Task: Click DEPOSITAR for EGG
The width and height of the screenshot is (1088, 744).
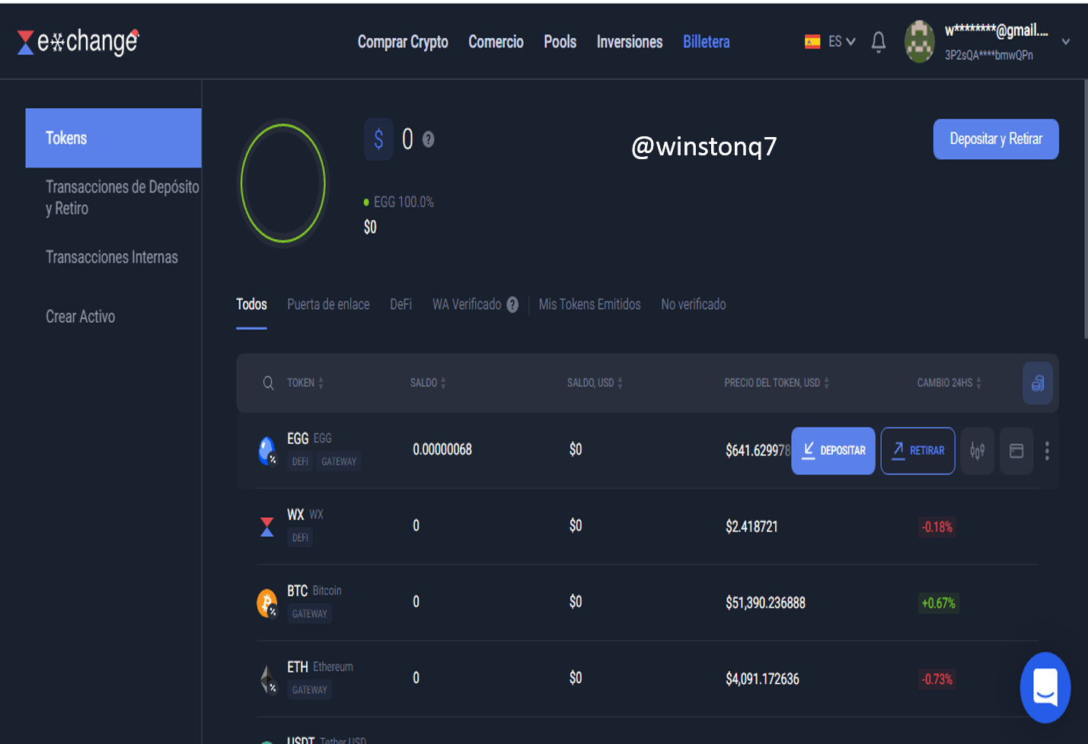Action: [833, 451]
